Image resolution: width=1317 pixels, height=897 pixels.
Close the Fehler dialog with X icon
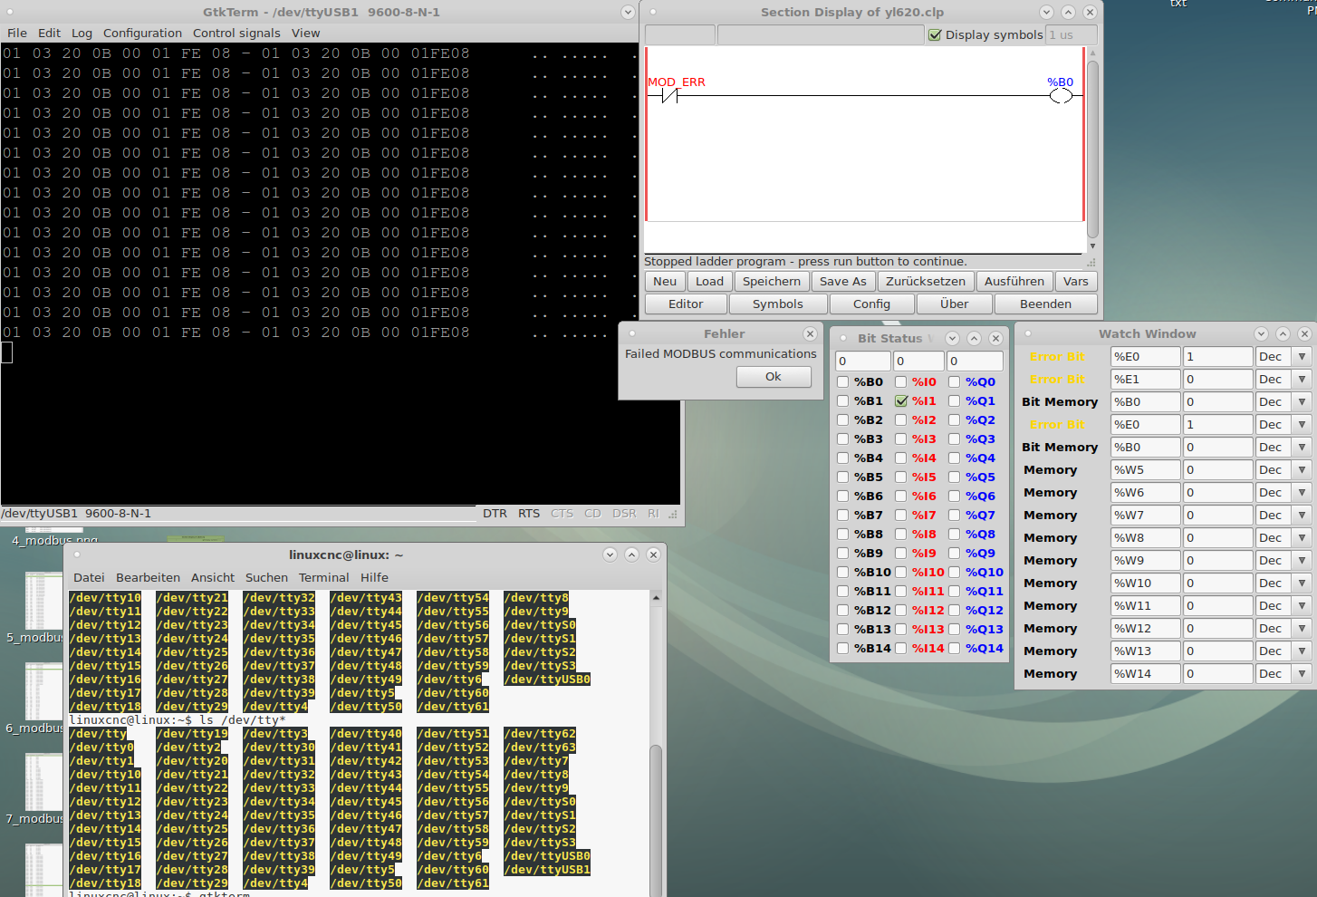pyautogui.click(x=810, y=333)
